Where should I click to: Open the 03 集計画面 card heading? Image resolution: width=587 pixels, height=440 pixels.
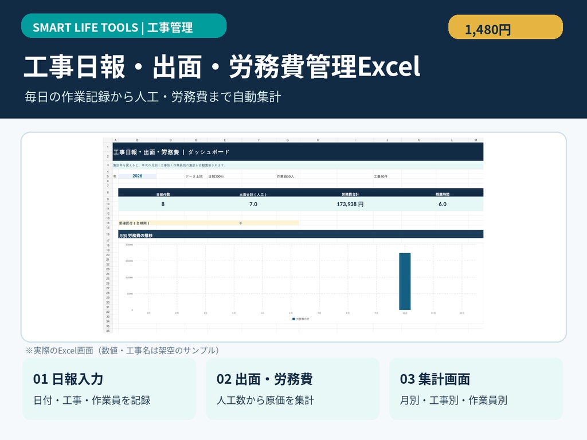[435, 379]
